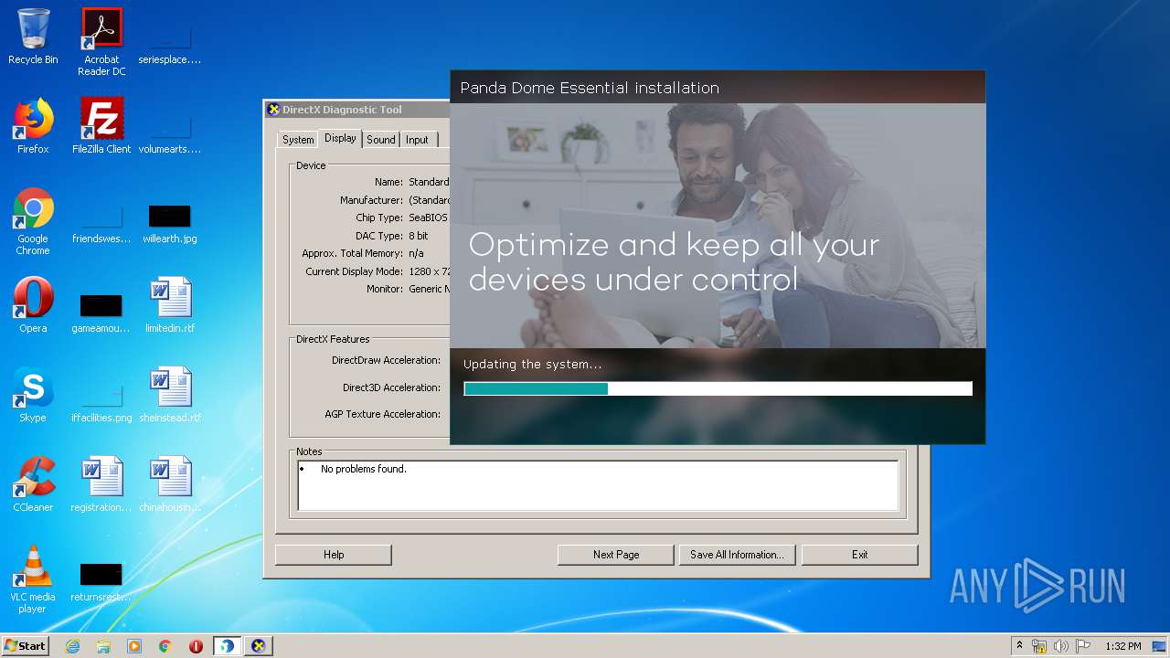Switch to Sound tab in DirectX tool
Viewport: 1170px width, 658px height.
[381, 140]
